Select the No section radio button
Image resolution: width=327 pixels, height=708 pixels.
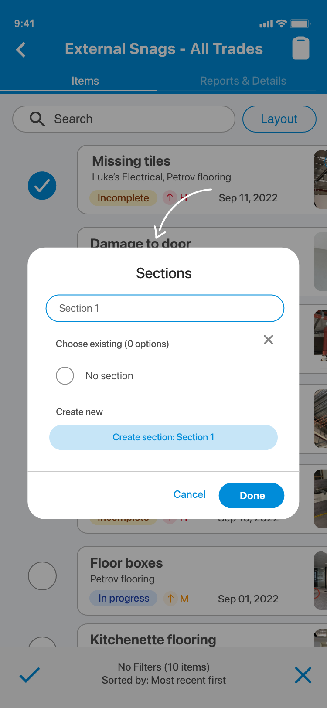65,376
